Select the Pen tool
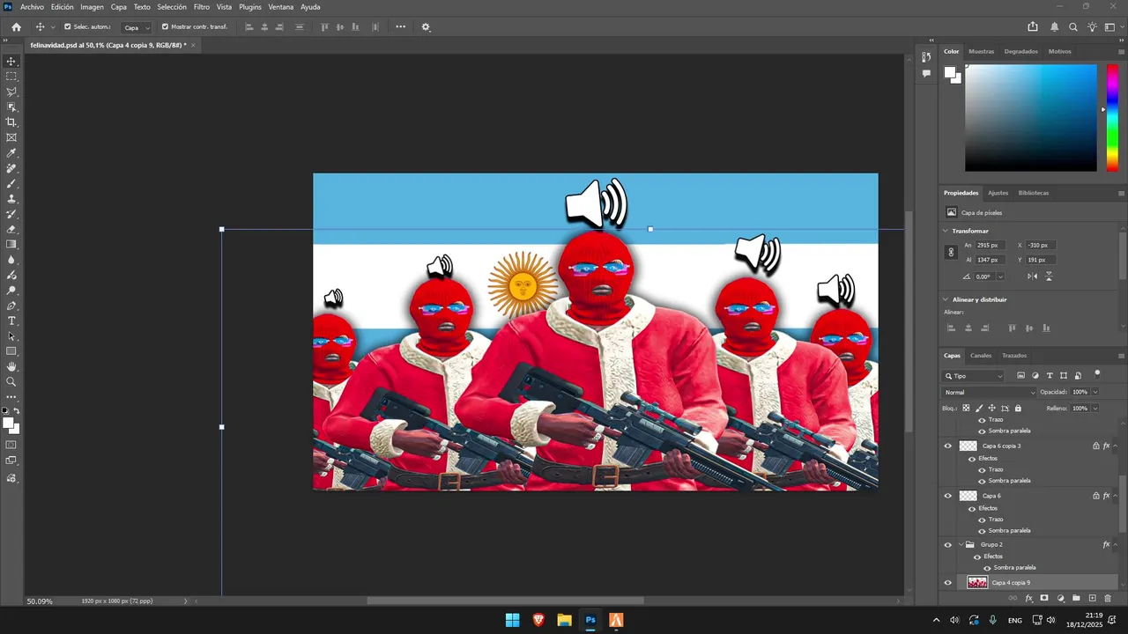Viewport: 1128px width, 634px height. (x=11, y=306)
